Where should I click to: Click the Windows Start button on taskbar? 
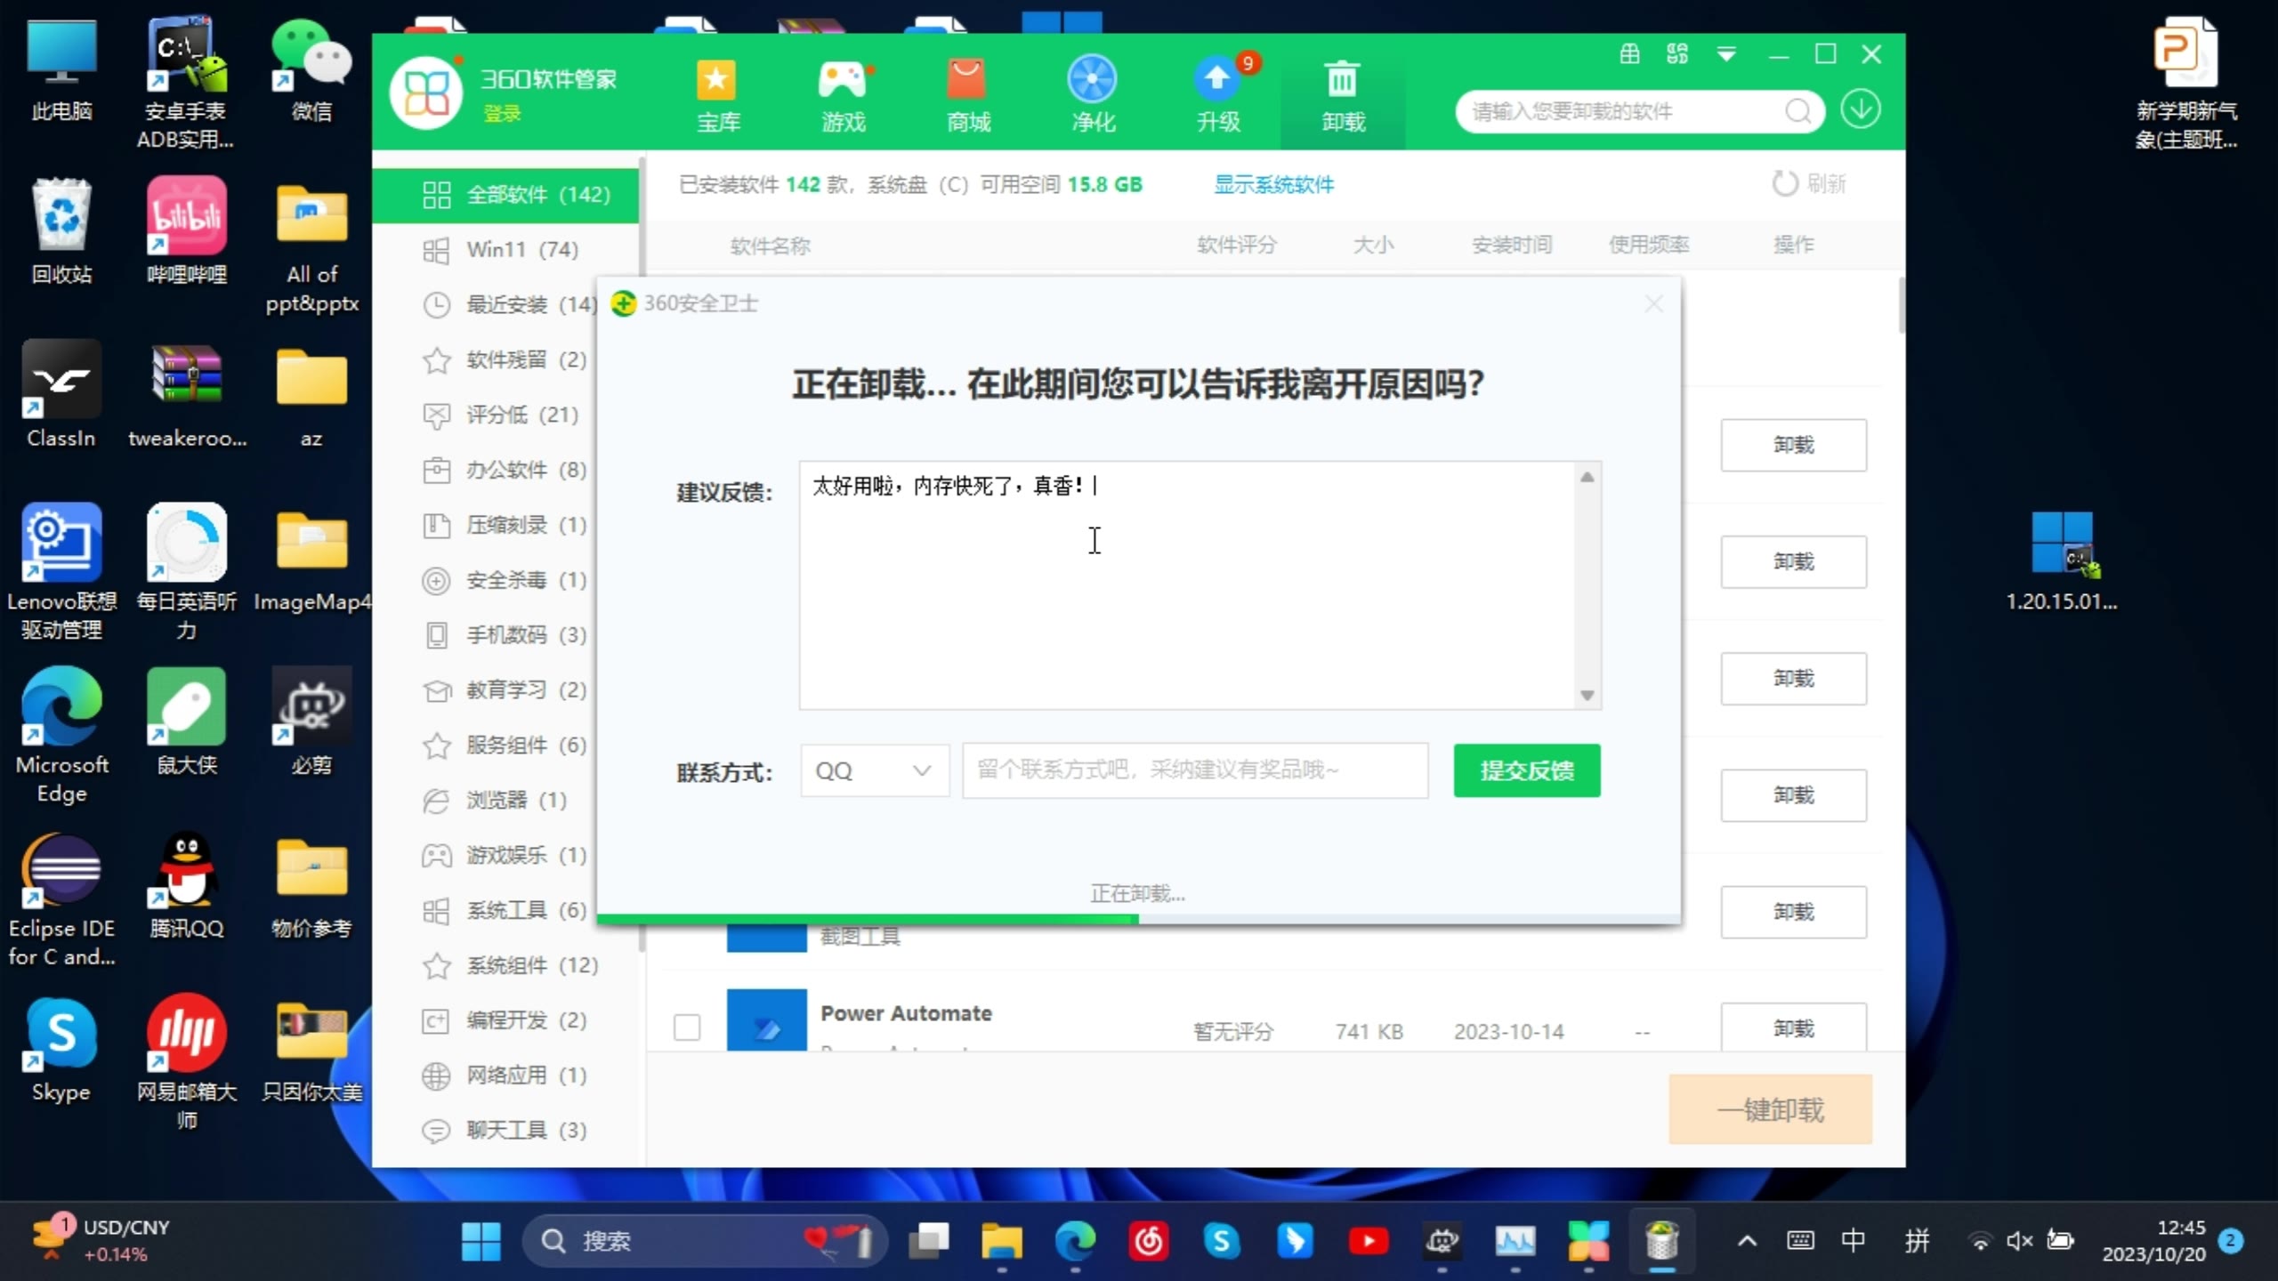tap(481, 1241)
